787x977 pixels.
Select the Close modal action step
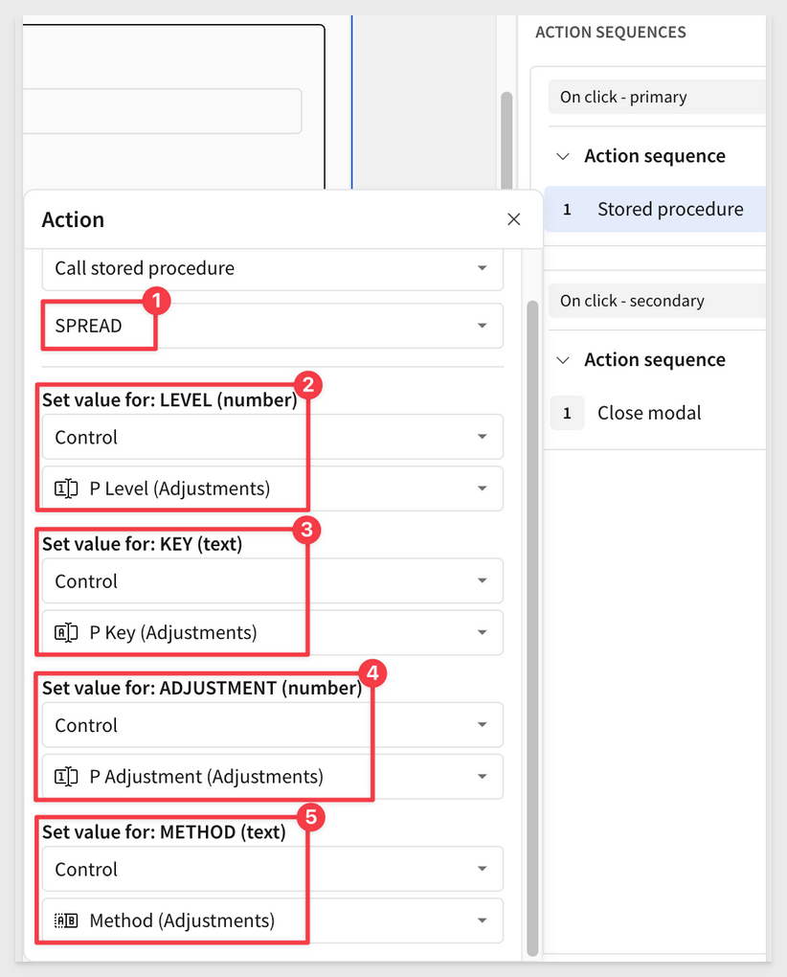click(649, 413)
